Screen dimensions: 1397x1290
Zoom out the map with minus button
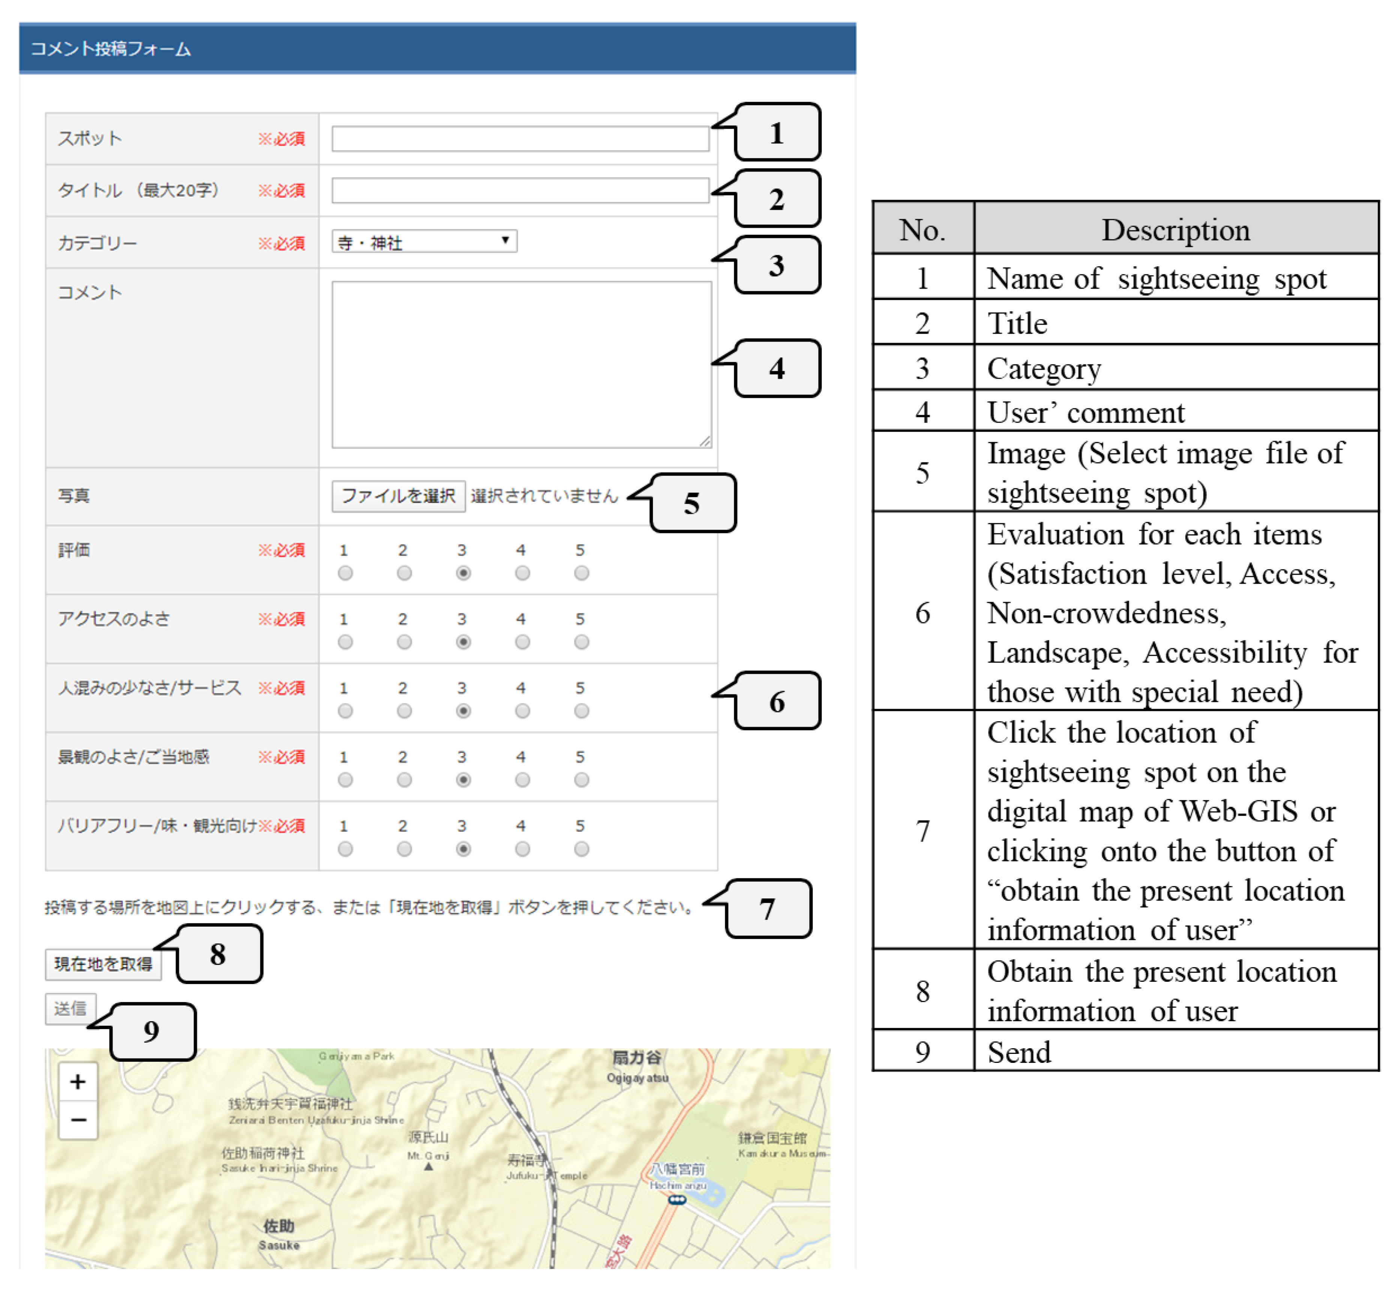tap(77, 1120)
